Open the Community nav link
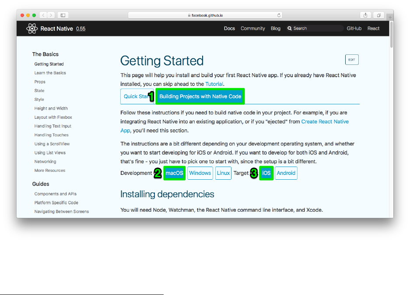Image resolution: width=410 pixels, height=295 pixels. [x=253, y=28]
